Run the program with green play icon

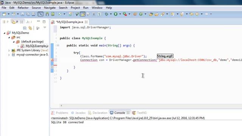pyautogui.click(x=115, y=14)
